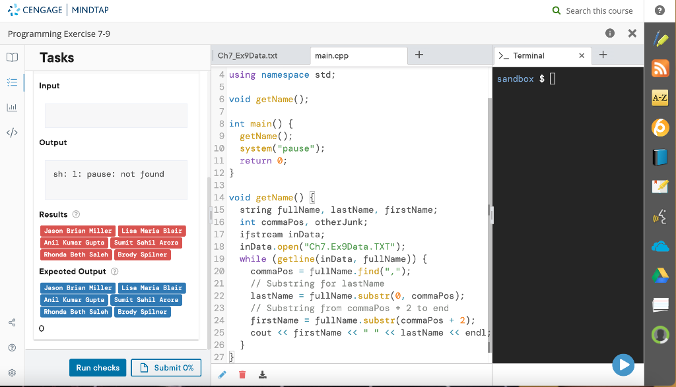Select the Tasks checklist icon in sidebar
Image resolution: width=676 pixels, height=387 pixels.
click(12, 82)
